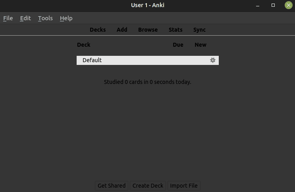Open the Tools menu
The height and width of the screenshot is (192, 295).
(x=45, y=18)
